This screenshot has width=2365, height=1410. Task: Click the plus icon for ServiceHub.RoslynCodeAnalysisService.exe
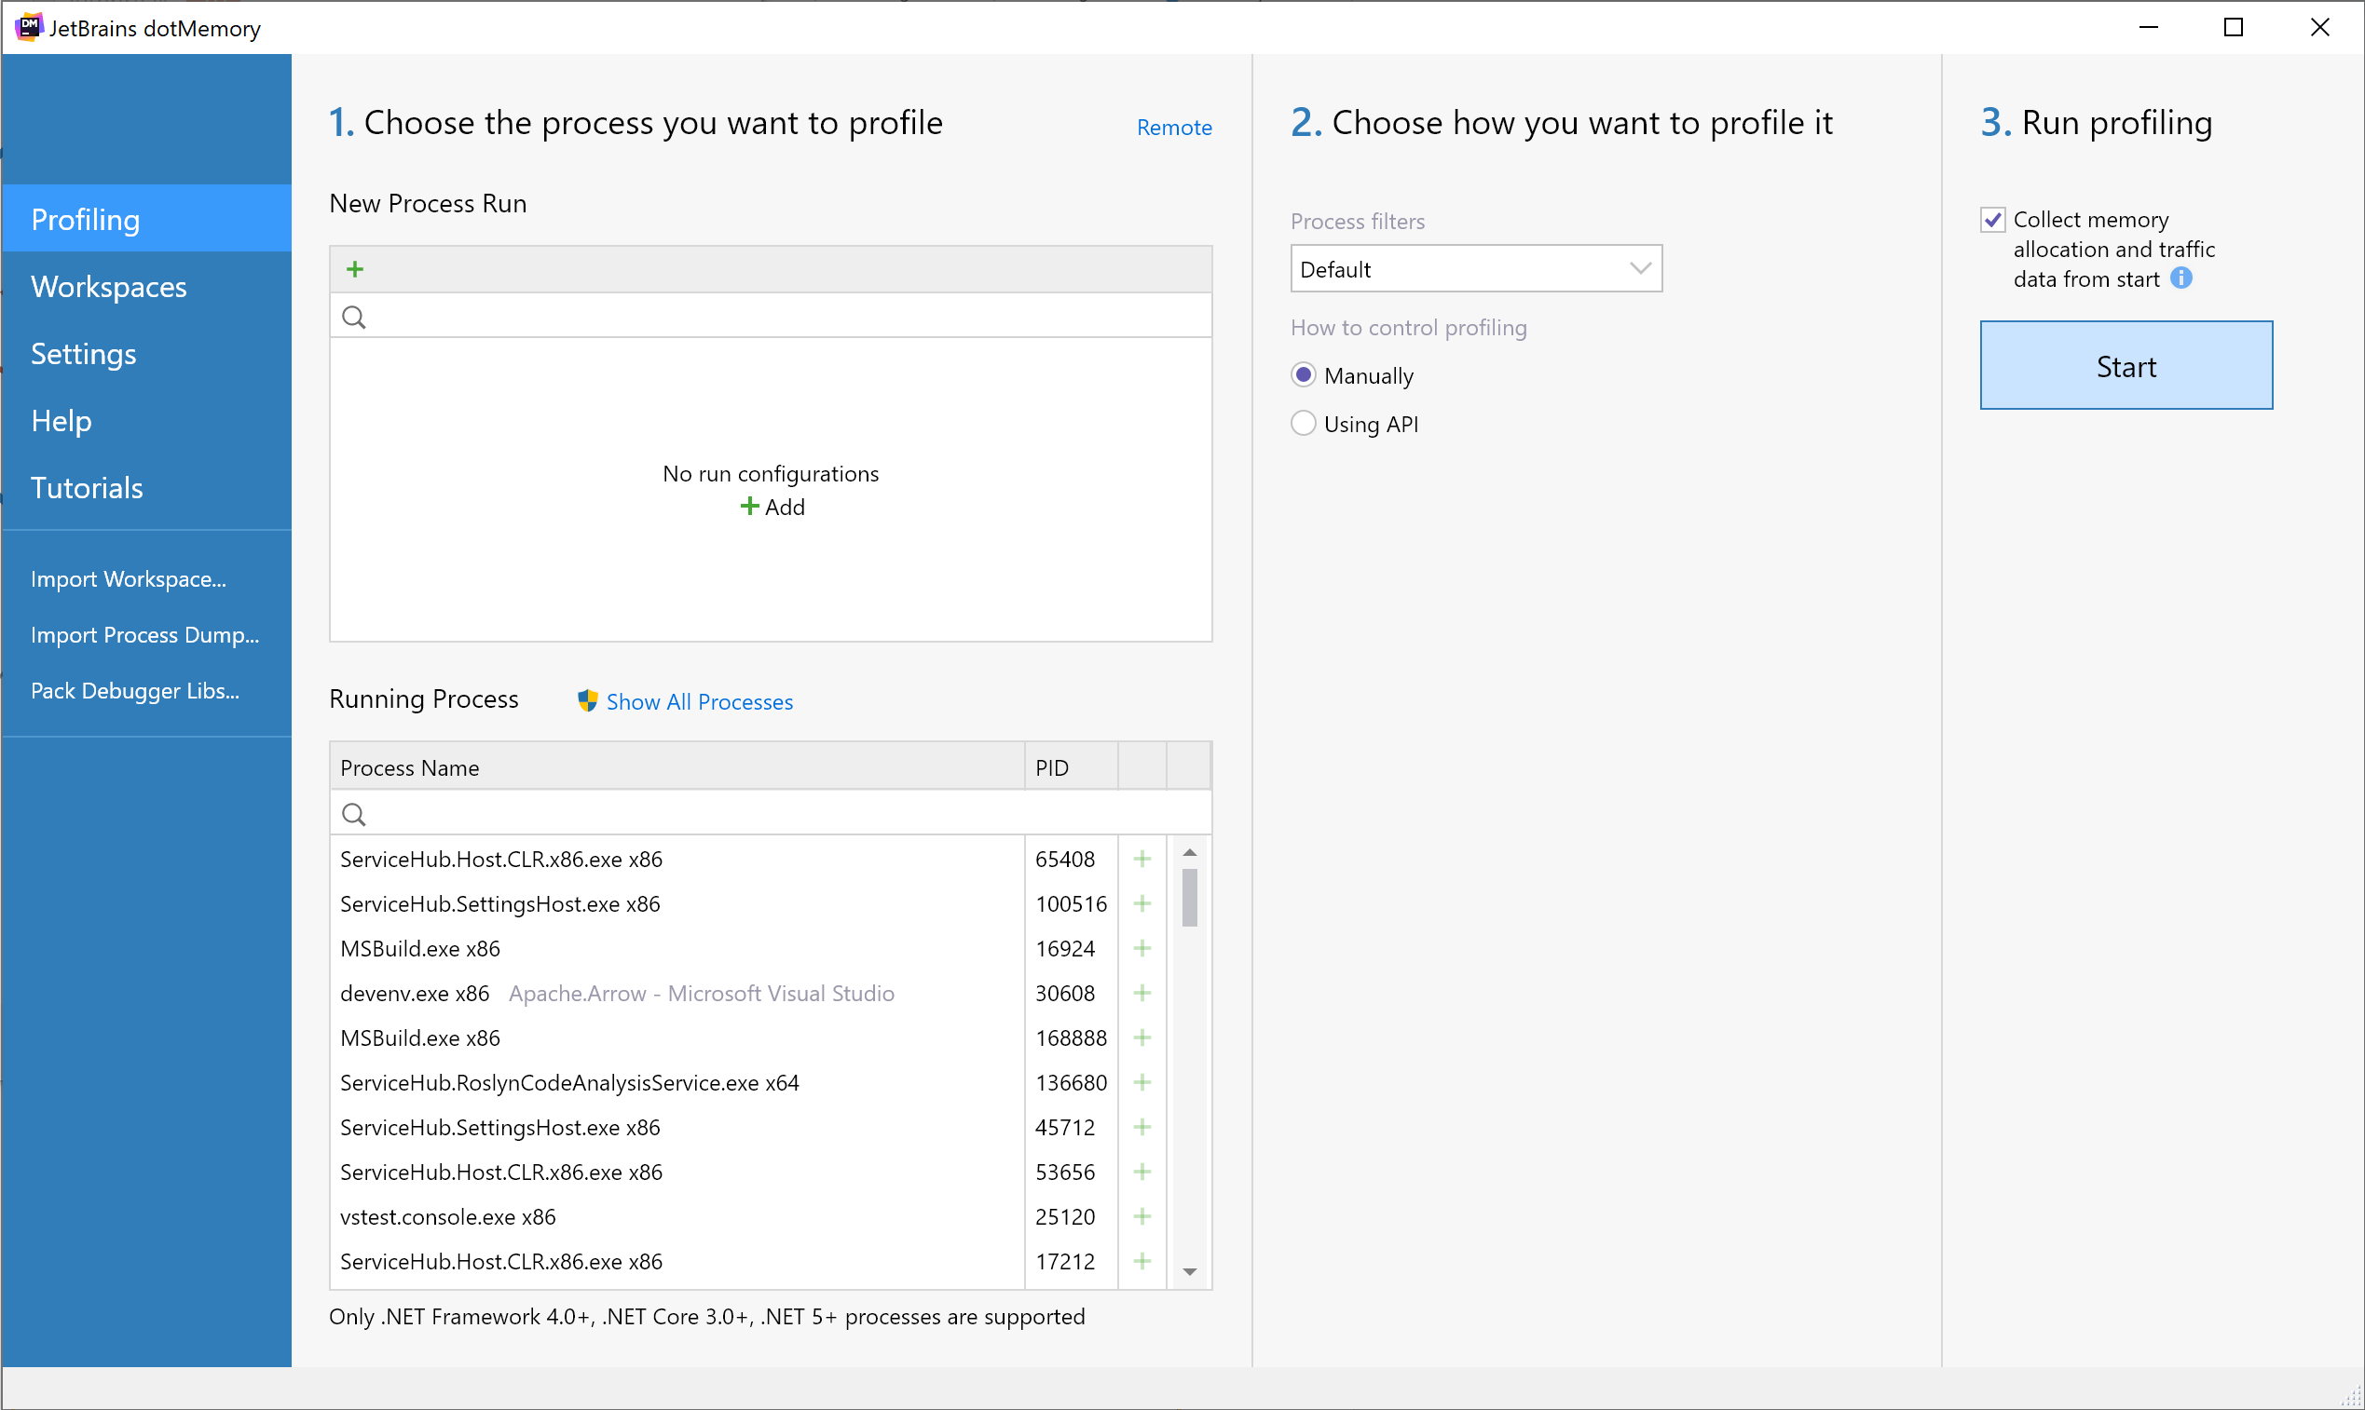pos(1141,1082)
